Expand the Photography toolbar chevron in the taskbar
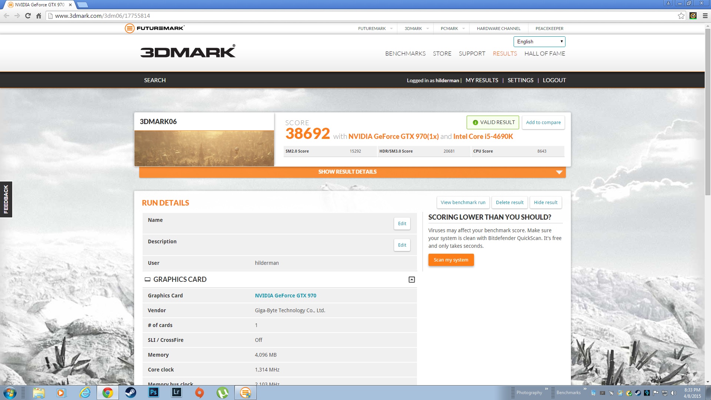Screen dimensions: 711x400 [x=546, y=389]
